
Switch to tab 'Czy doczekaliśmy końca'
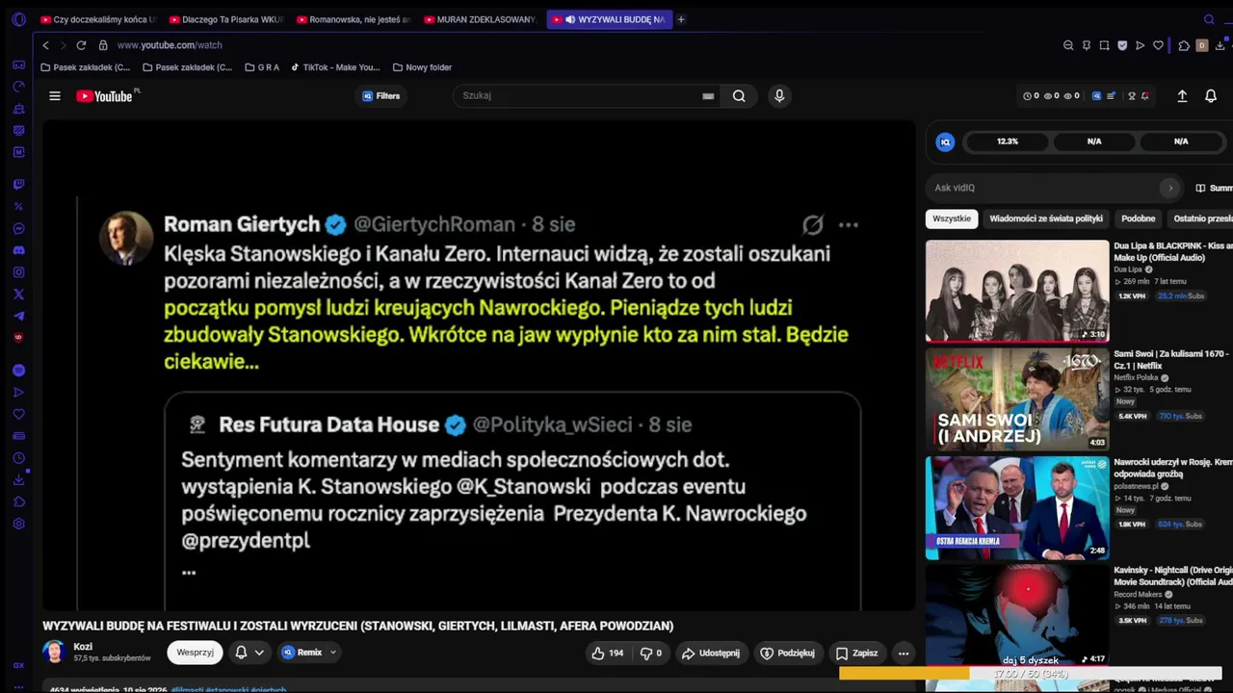click(x=98, y=19)
